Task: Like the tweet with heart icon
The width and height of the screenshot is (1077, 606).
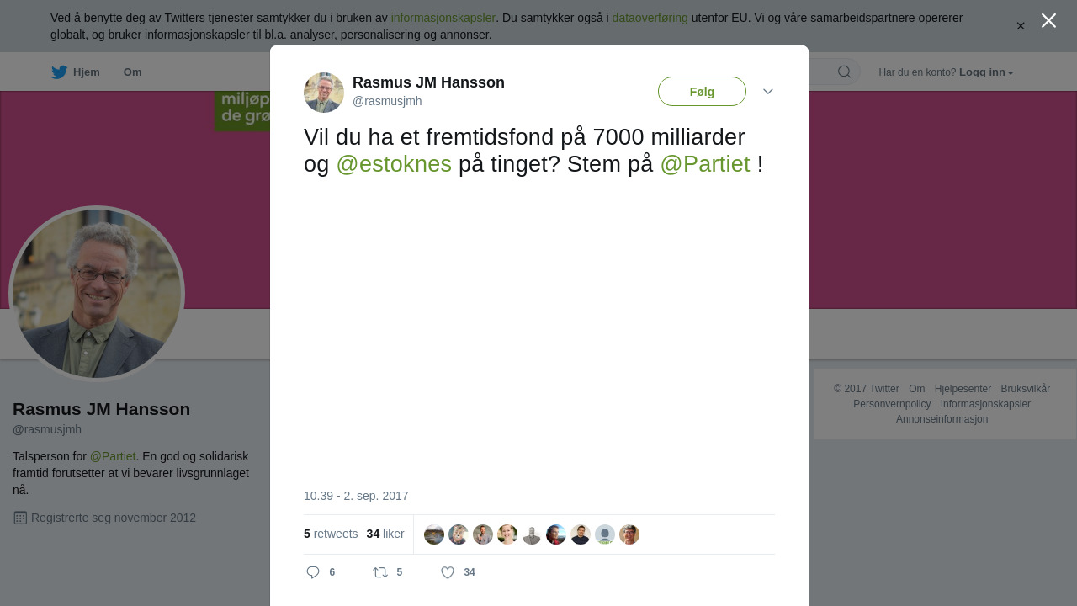Action: tap(448, 572)
